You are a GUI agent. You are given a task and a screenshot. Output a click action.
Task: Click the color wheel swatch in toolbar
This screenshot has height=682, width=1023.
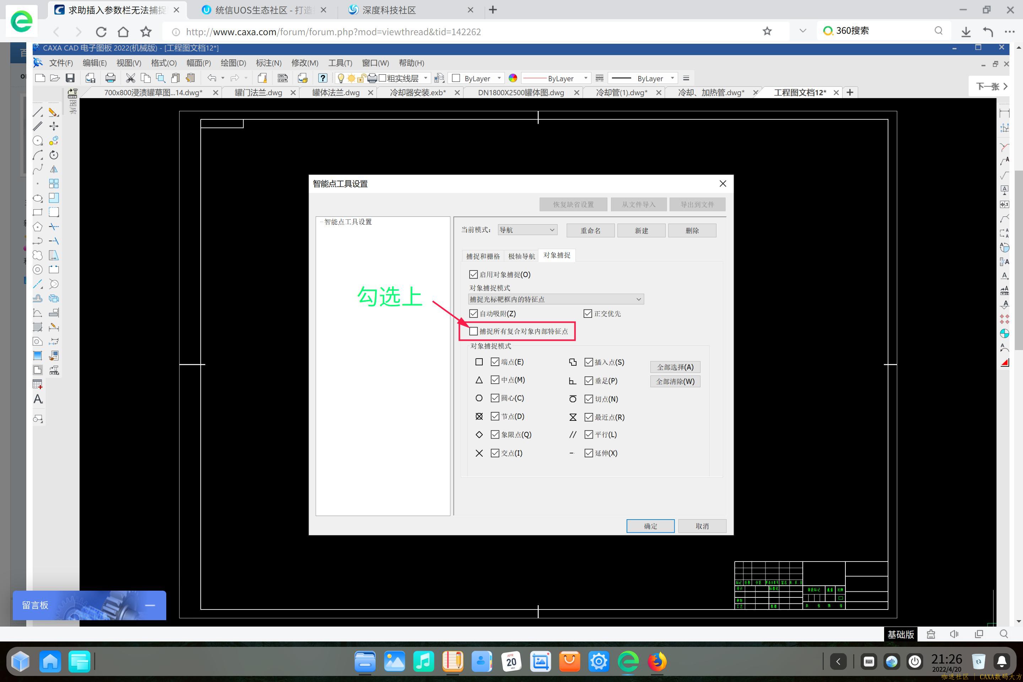[x=513, y=78]
